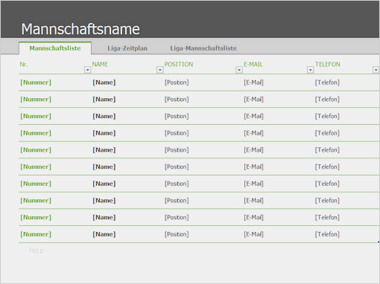Open the E-MAIL column filter dropdown
This screenshot has height=284, width=380.
[310, 70]
